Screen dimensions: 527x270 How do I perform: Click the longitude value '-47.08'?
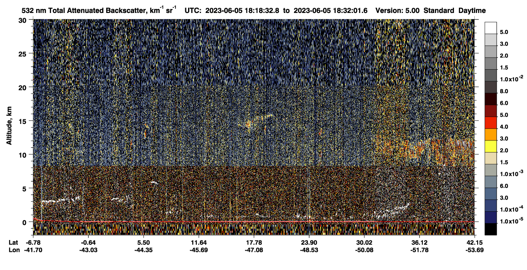(x=254, y=250)
